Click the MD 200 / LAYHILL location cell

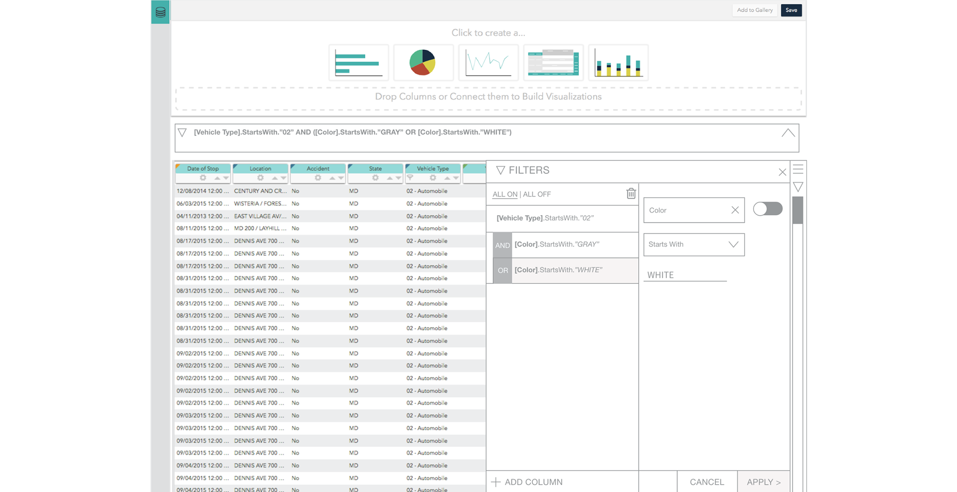coord(260,229)
